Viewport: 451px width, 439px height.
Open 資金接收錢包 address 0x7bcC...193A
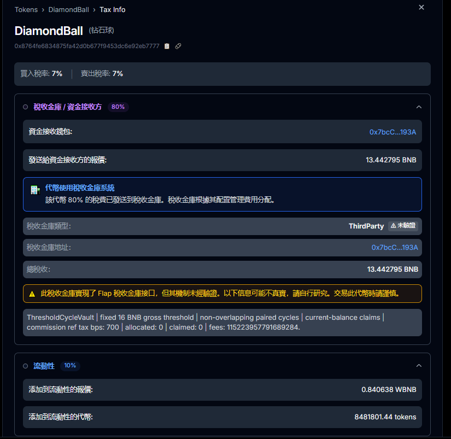[x=393, y=132]
